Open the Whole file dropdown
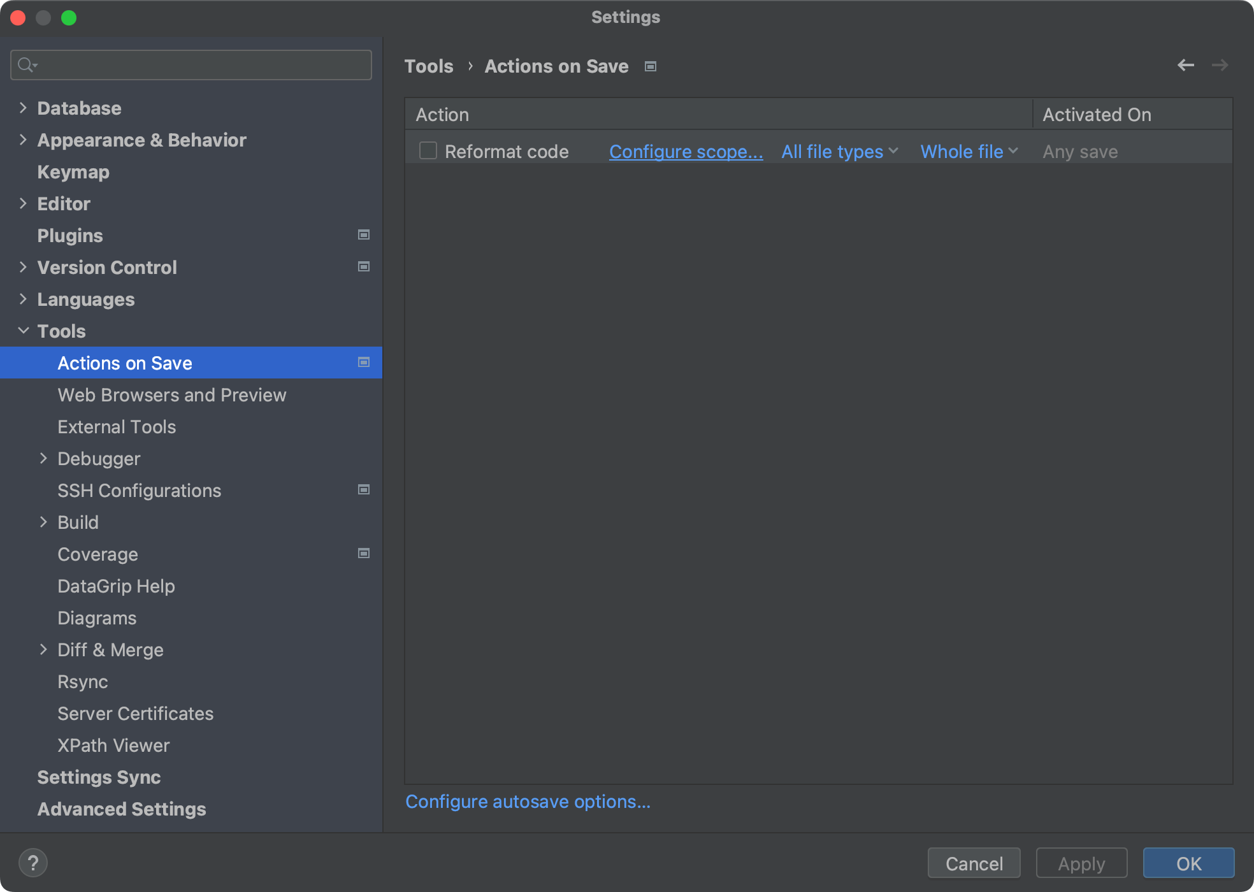Screen dimensions: 1254x892 (x=968, y=152)
